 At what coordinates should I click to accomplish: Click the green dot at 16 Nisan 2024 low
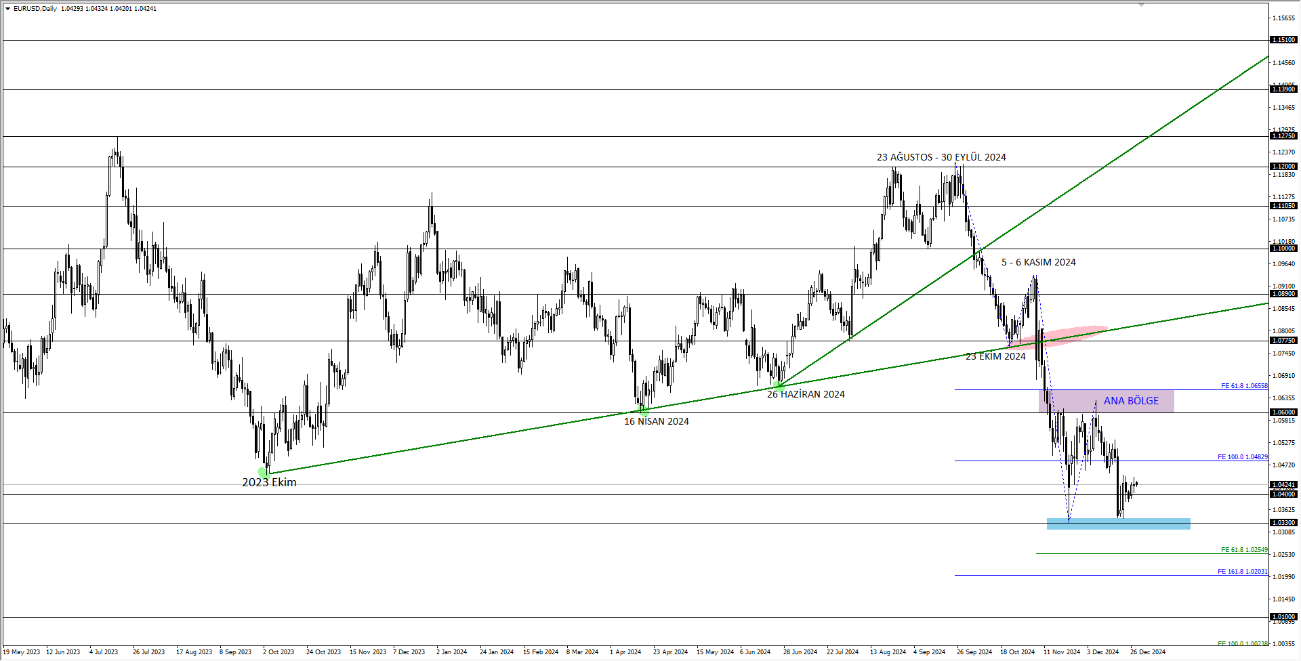[x=644, y=410]
